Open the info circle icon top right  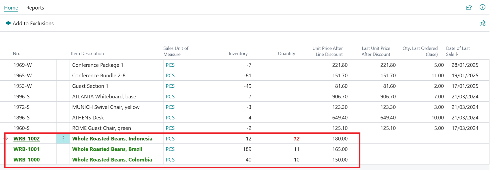(x=482, y=7)
